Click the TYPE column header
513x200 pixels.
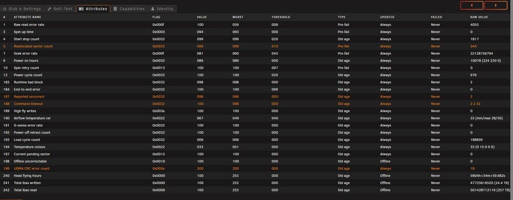[342, 17]
